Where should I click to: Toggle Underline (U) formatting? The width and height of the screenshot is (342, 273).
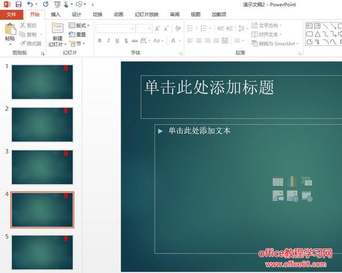click(117, 41)
